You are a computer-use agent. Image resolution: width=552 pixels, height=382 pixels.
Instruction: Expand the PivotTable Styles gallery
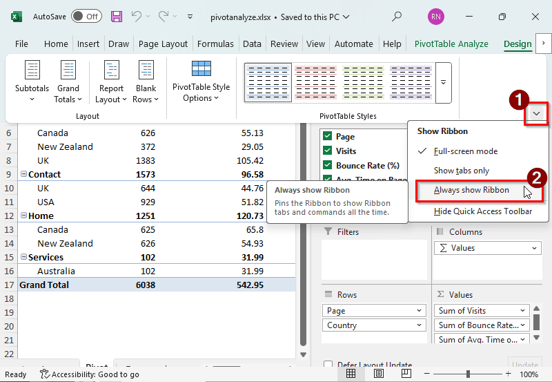(444, 82)
